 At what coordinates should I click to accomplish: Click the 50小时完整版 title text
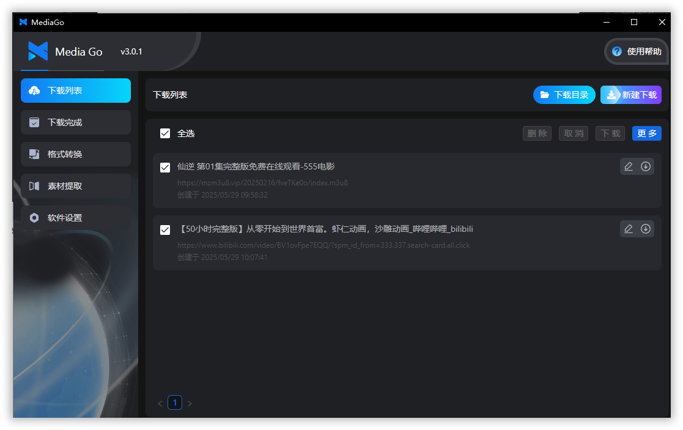[x=325, y=229]
